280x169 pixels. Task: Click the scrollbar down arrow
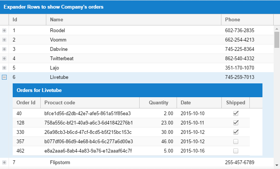pyautogui.click(x=277, y=165)
